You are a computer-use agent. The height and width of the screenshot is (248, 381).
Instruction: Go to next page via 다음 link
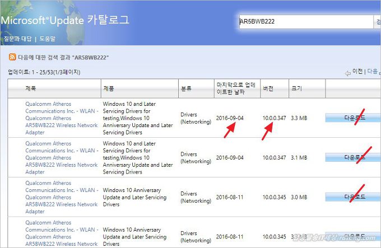pyautogui.click(x=372, y=72)
